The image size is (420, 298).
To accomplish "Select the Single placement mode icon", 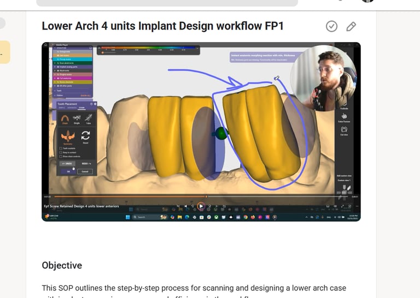I will point(77,119).
